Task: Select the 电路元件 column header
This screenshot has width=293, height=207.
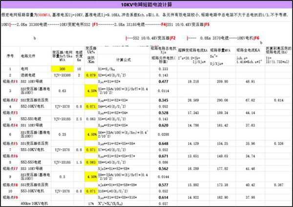Action: [x=28, y=56]
